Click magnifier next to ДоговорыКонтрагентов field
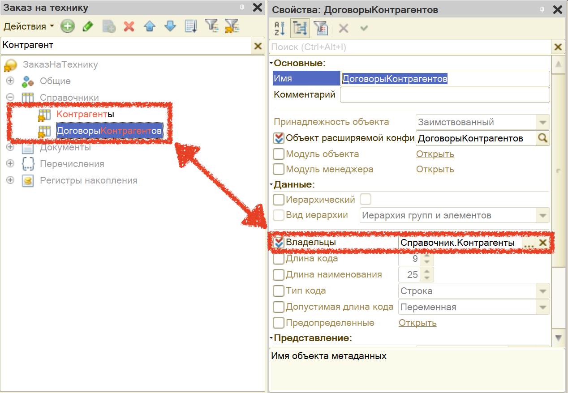 (x=542, y=138)
